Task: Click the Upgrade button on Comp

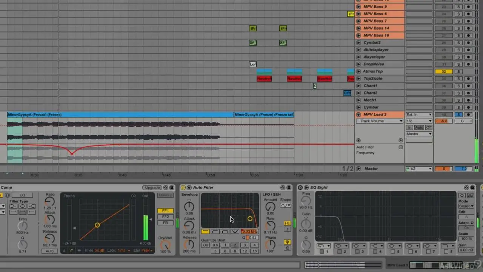Action: (152, 187)
